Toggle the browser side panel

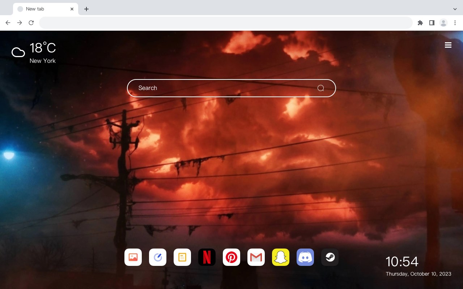tap(432, 23)
